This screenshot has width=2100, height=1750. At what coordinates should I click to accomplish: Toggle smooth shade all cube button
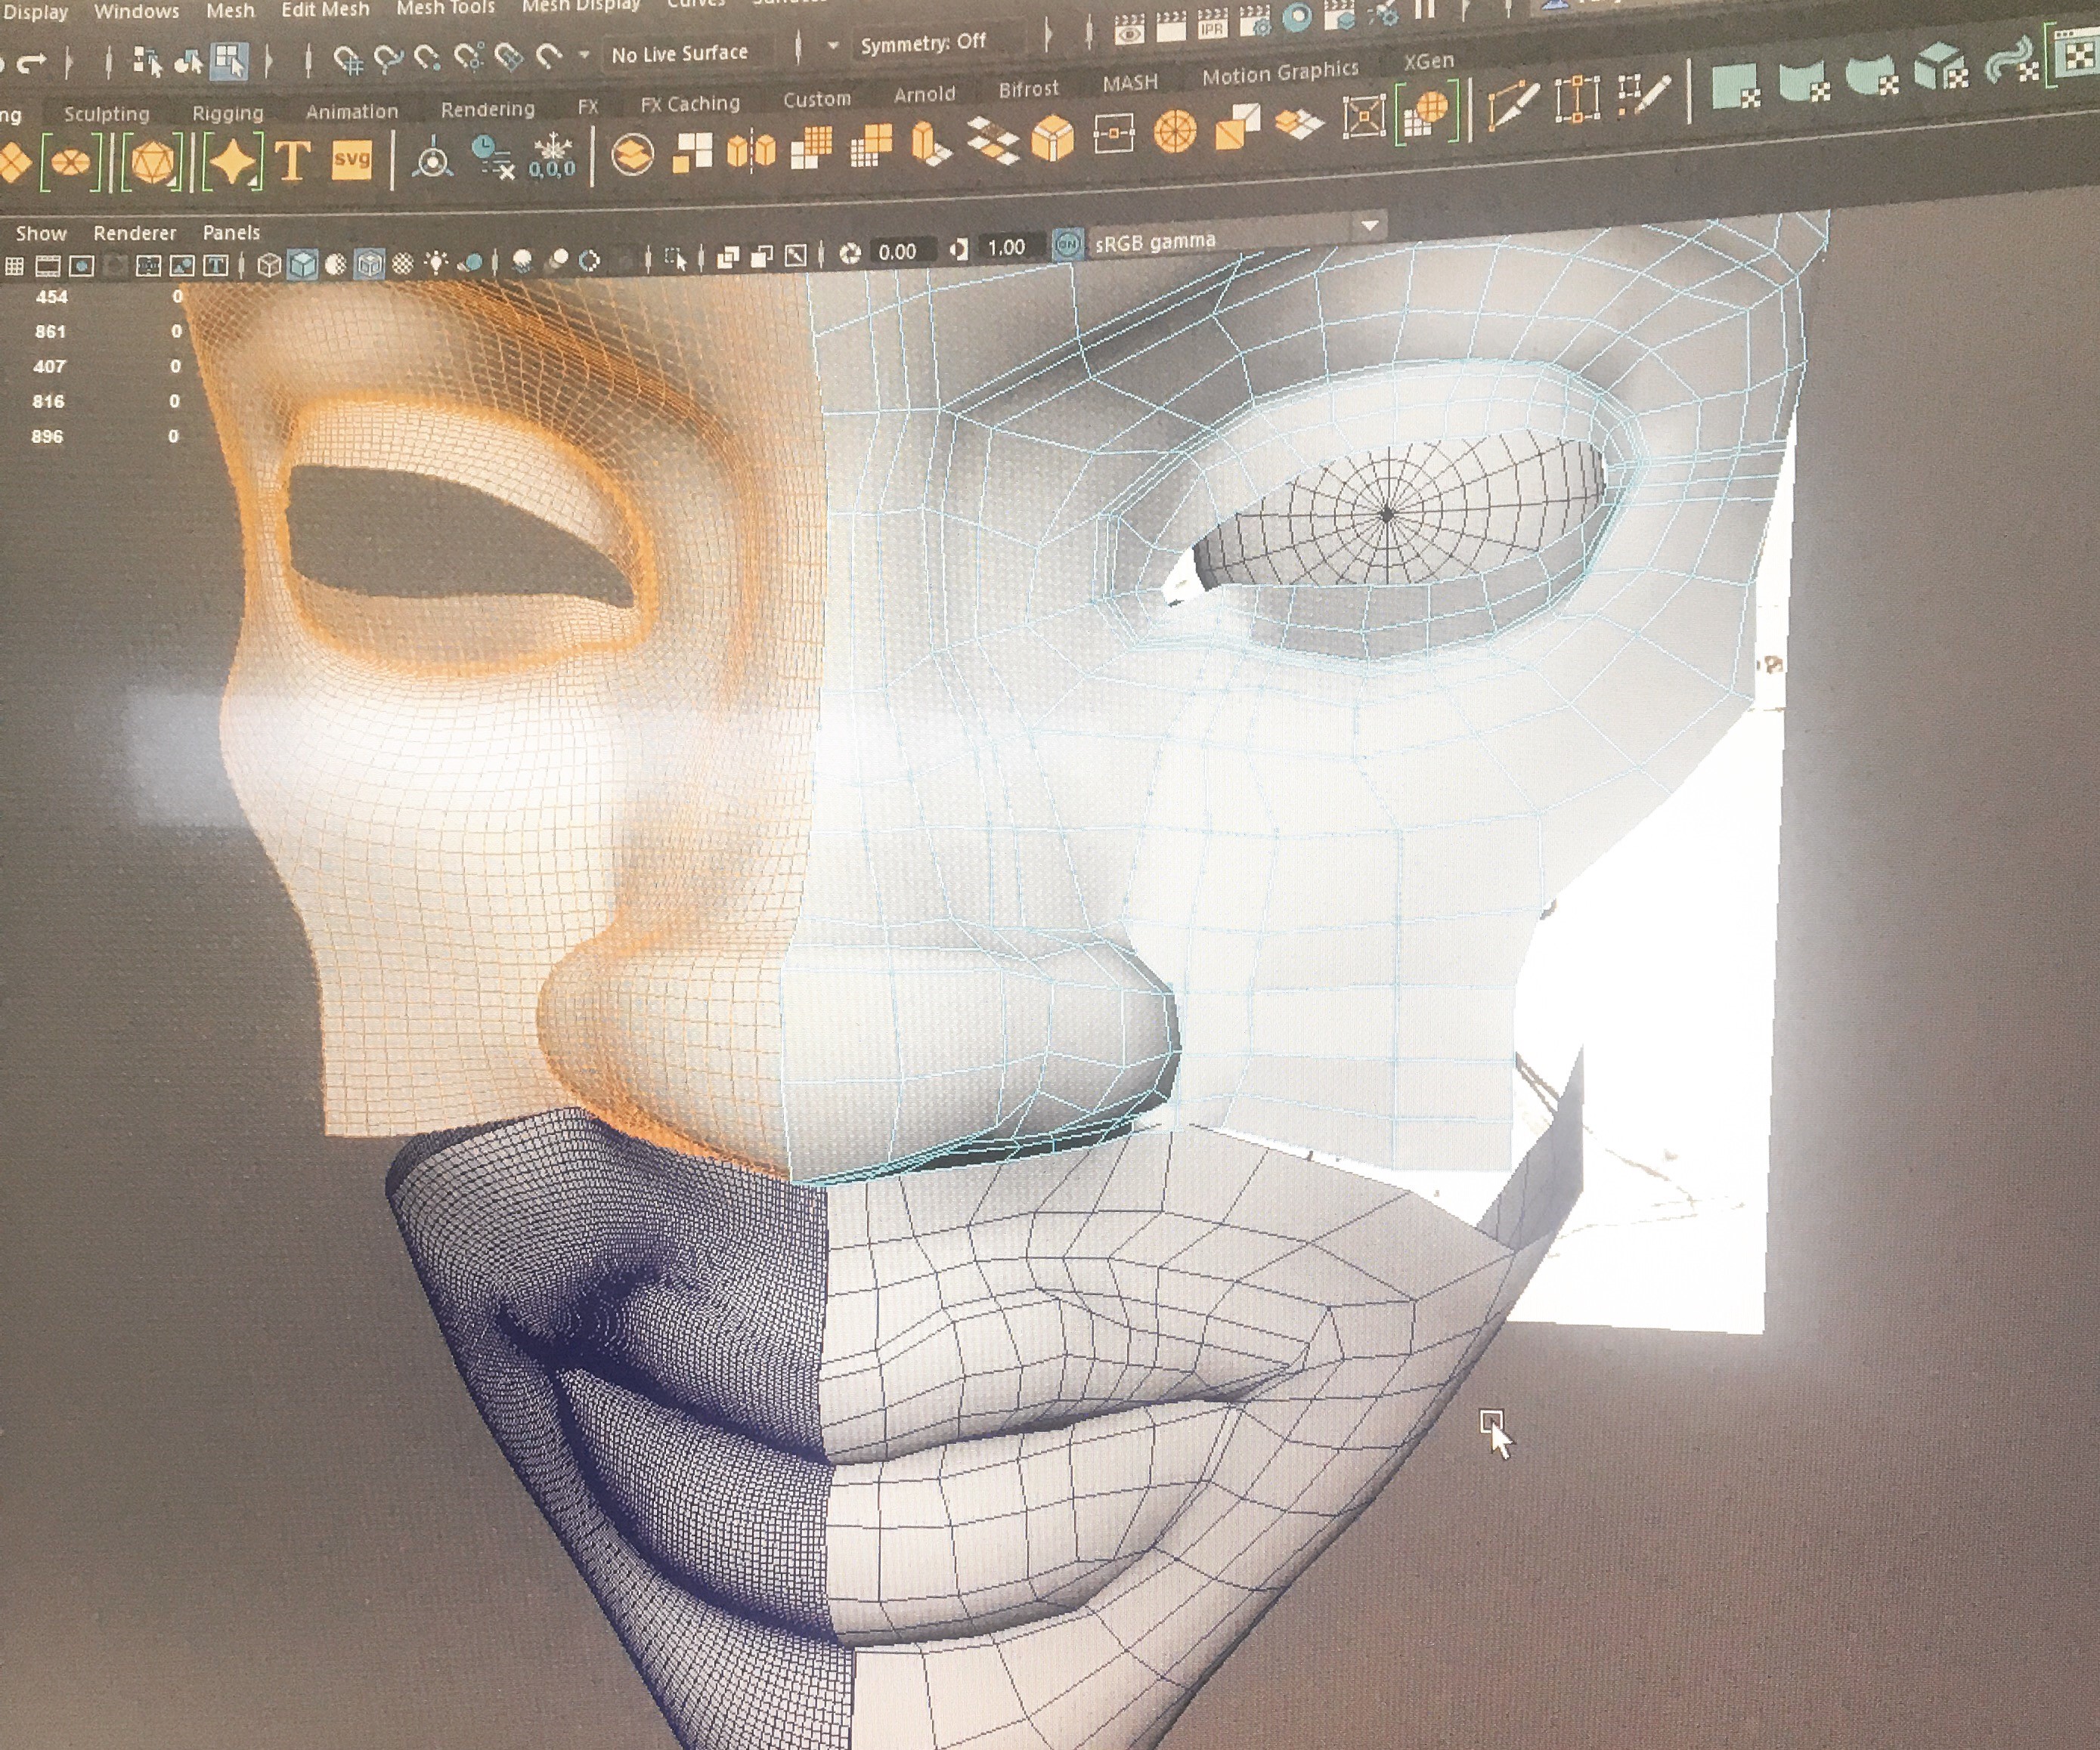pos(302,265)
